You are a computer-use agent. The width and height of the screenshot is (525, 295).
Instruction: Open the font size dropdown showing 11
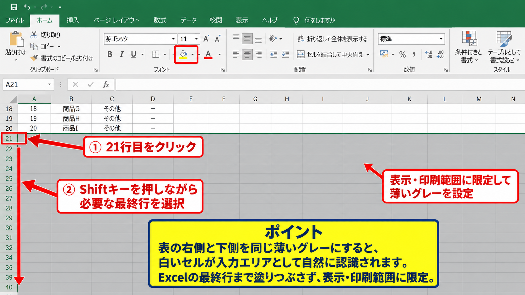196,39
